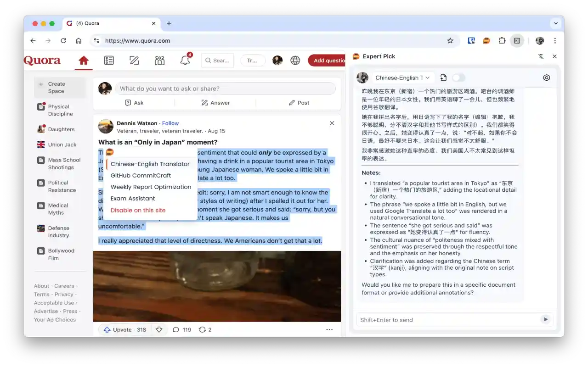This screenshot has height=367, width=588.
Task: Send the message with arrow button
Action: pos(545,319)
